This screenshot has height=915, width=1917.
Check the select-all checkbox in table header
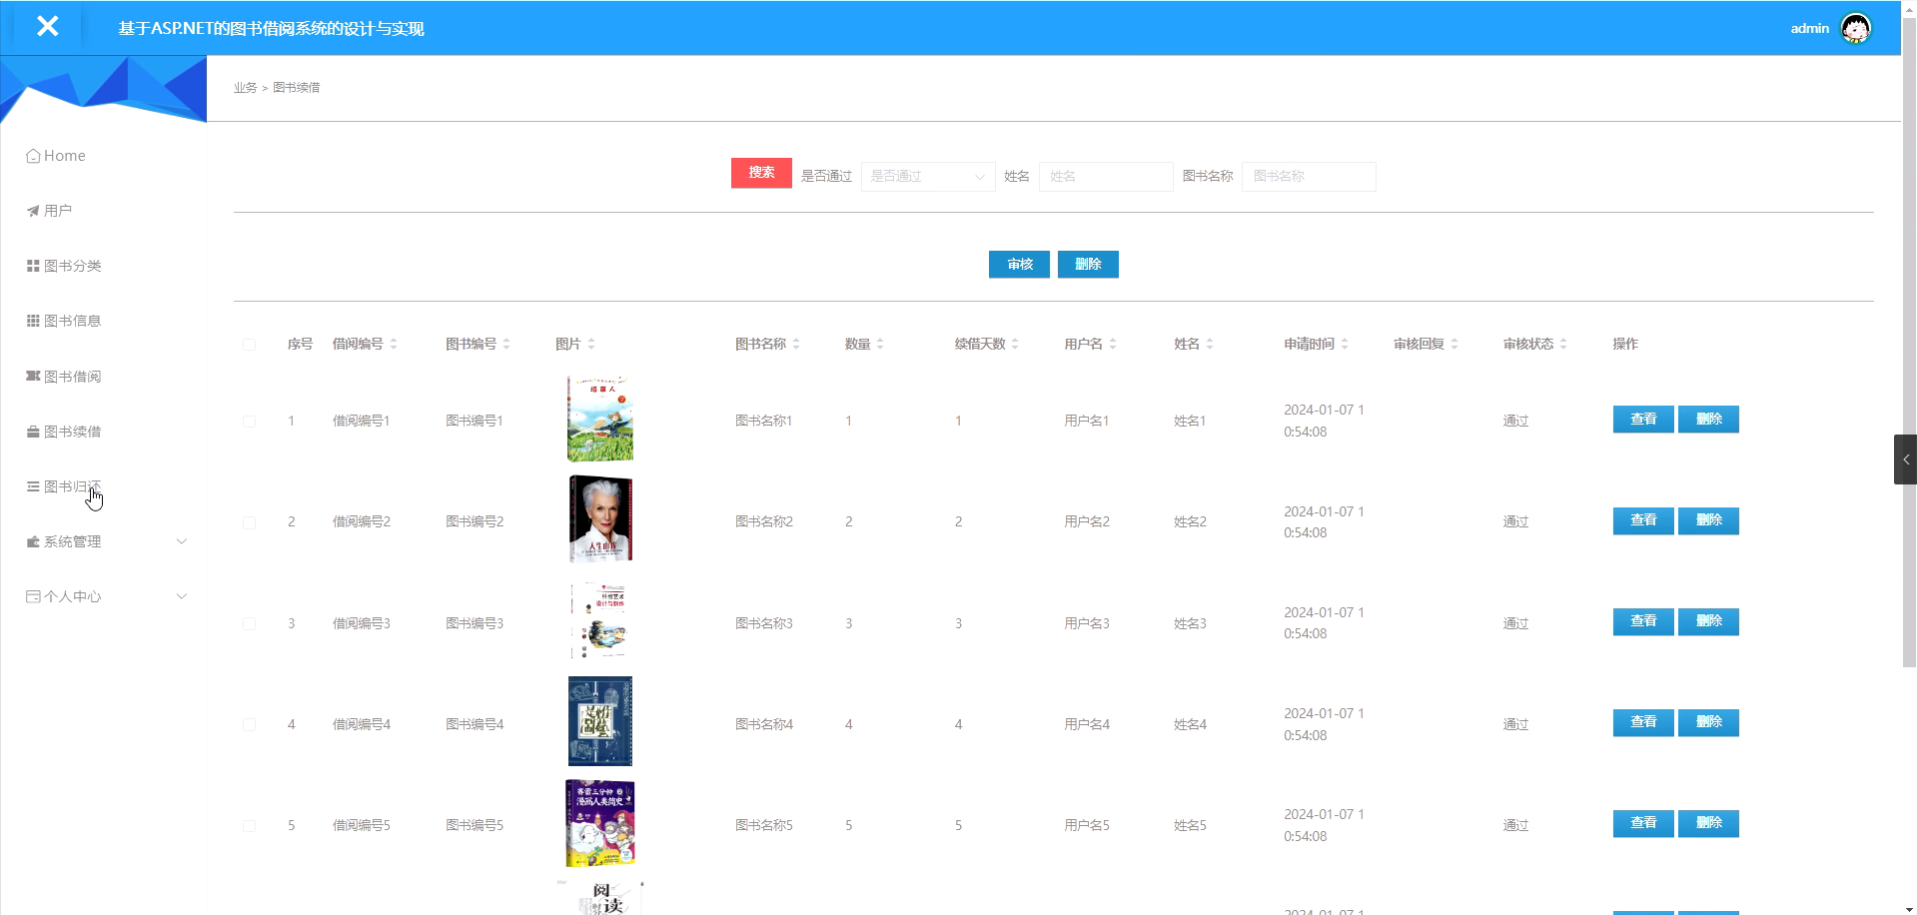pos(249,344)
